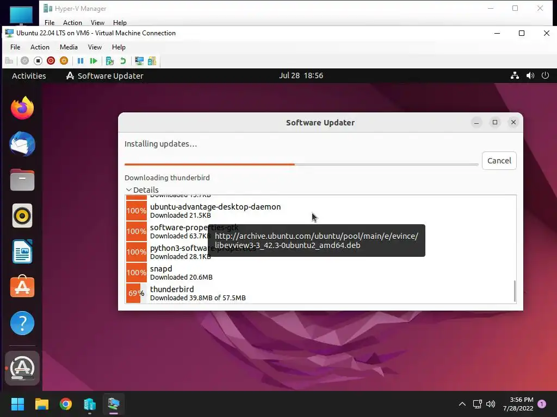This screenshot has width=557, height=417.
Task: Open Action menu of VM Connection window
Action: 40,47
